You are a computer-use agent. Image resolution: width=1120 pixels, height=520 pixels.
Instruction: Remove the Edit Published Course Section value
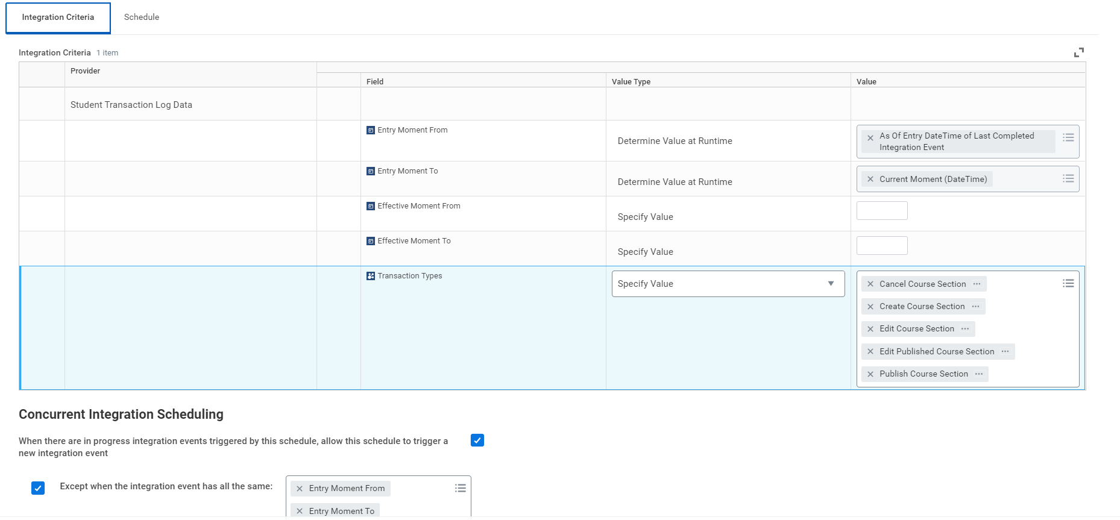click(870, 352)
